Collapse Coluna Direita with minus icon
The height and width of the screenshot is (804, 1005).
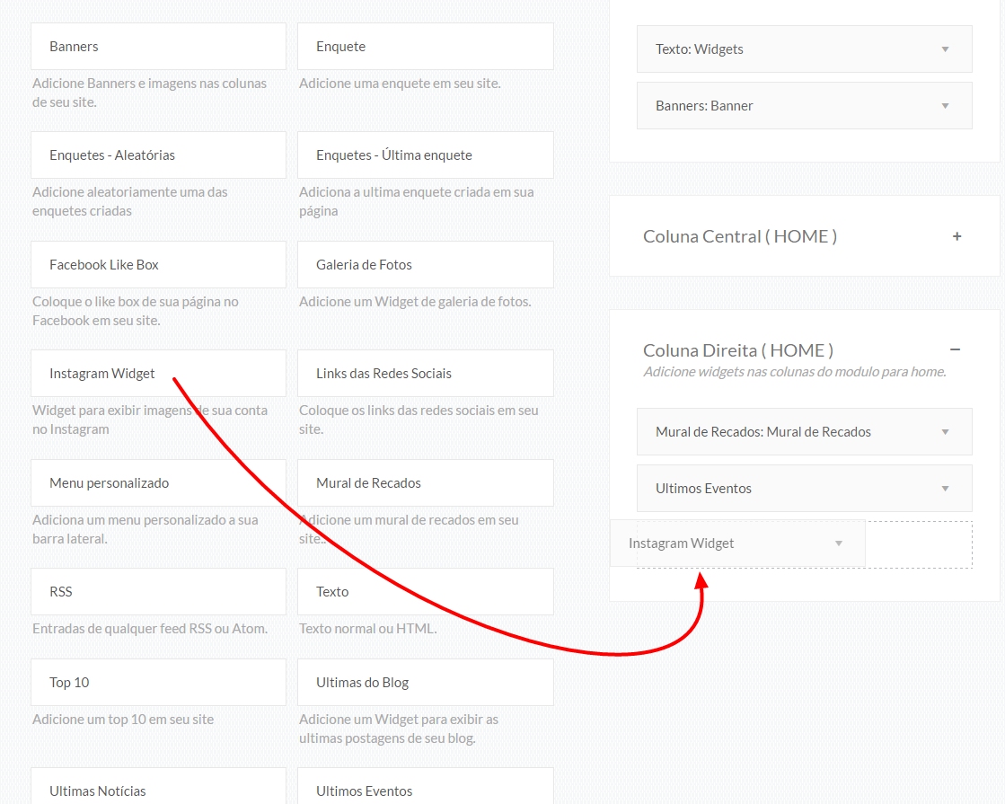tap(955, 349)
